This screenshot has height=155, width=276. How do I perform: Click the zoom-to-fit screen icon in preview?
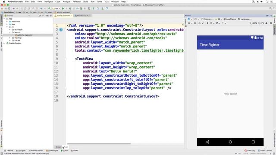pyautogui.click(x=263, y=23)
